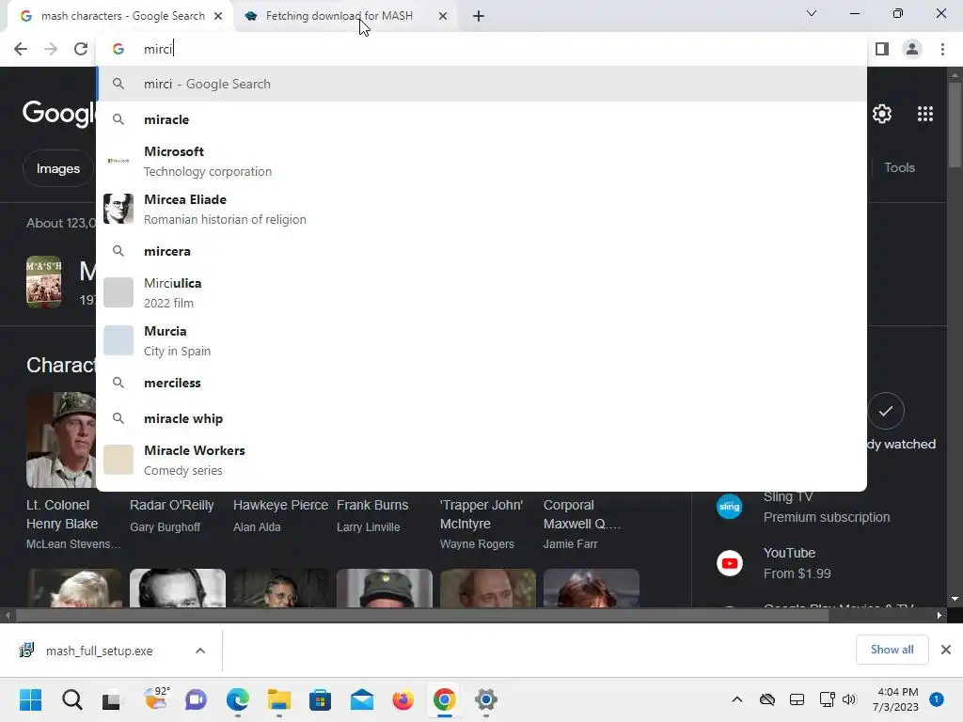Open the clock showing 4:04 PM
Image resolution: width=963 pixels, height=722 pixels.
[895, 699]
